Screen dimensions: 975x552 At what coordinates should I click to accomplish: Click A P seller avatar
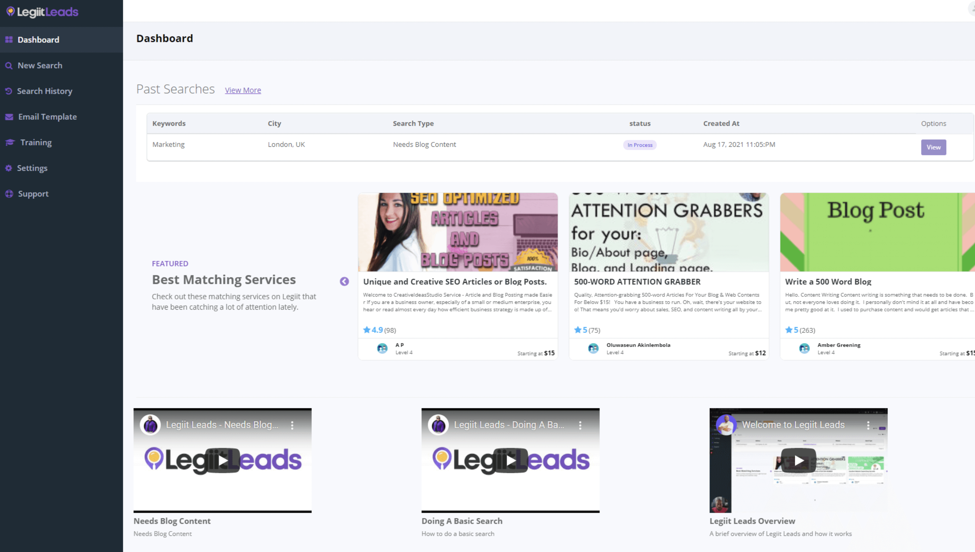pyautogui.click(x=382, y=348)
